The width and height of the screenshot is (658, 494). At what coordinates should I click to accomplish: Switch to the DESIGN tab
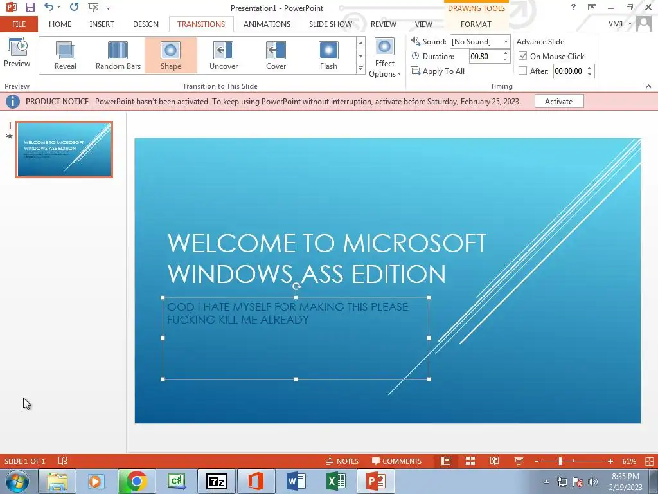[x=146, y=24]
